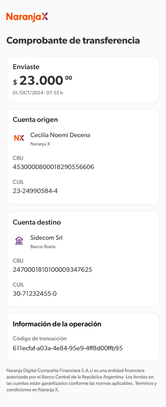Select the destination CBU number 2470001810100009347625
166x407 pixels.
(x=52, y=270)
